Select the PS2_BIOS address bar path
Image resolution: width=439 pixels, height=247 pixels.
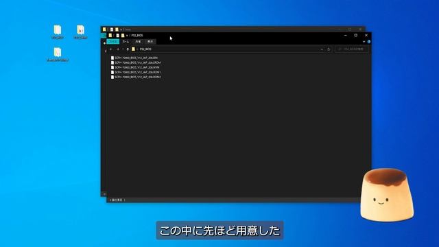click(x=145, y=49)
